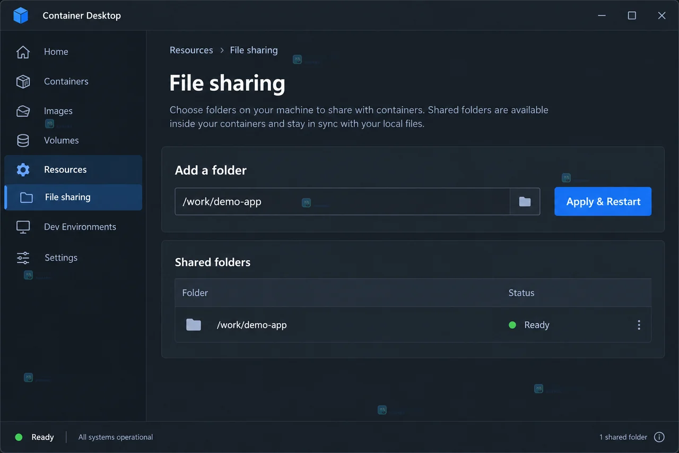Click the breadcrumb chevron separator
The height and width of the screenshot is (453, 679).
(x=222, y=50)
